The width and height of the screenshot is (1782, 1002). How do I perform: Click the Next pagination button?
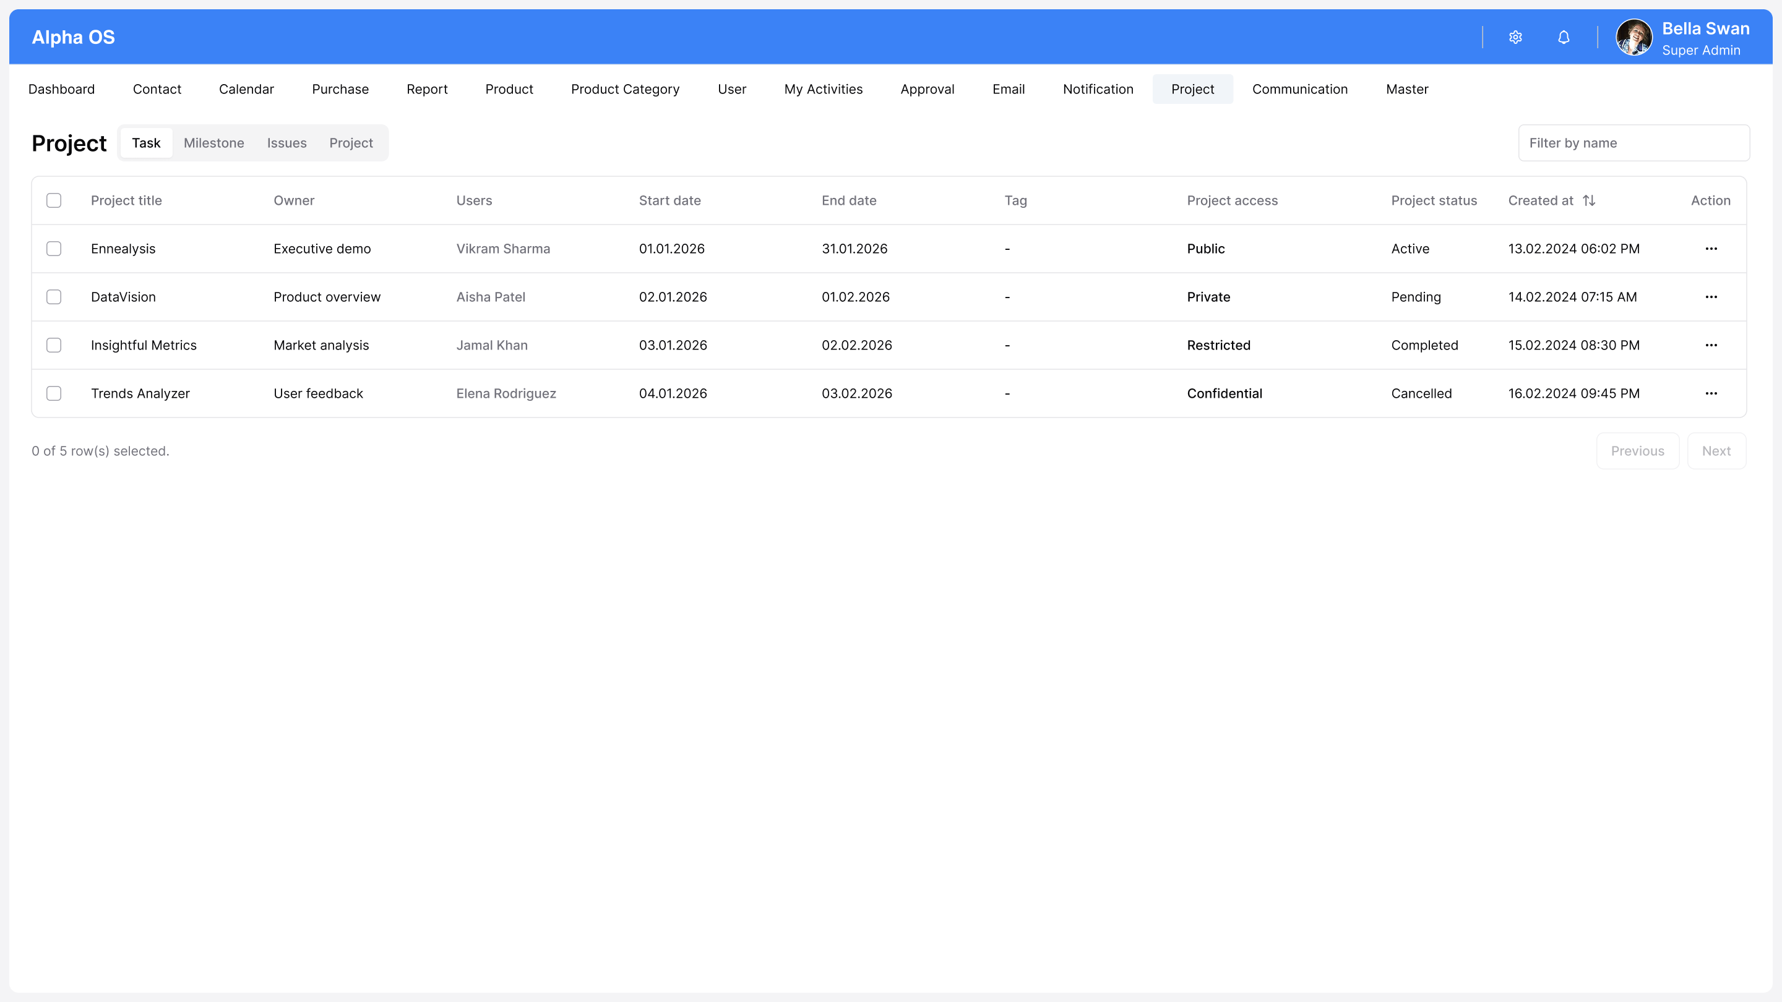tap(1716, 451)
